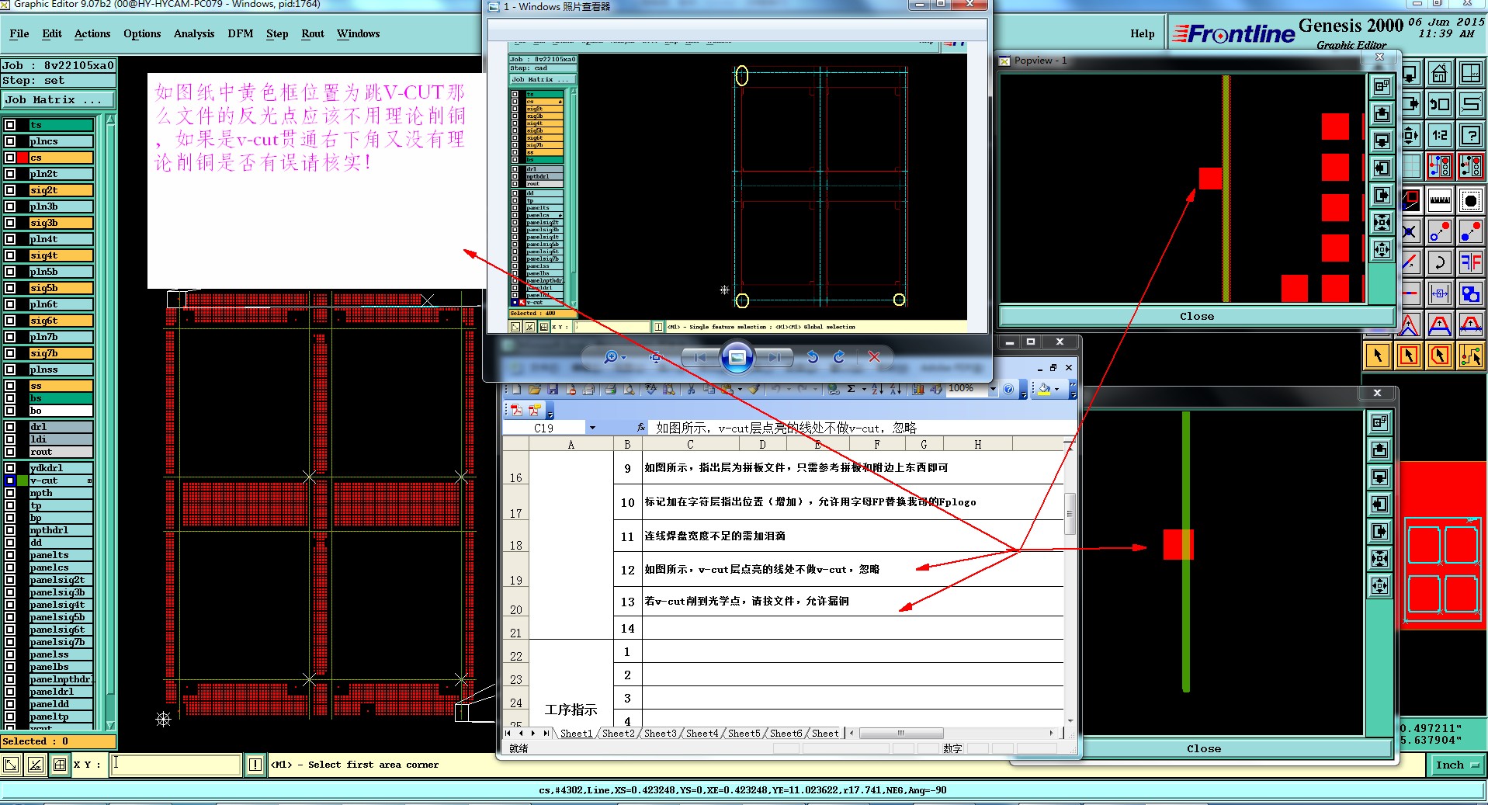
Task: Go to previous image in photo viewer
Action: click(x=701, y=357)
